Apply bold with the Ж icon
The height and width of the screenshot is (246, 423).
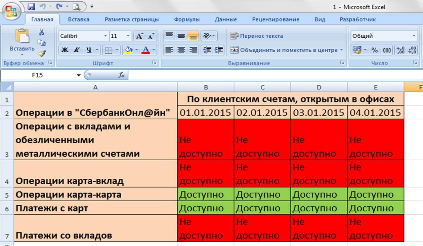[65, 49]
